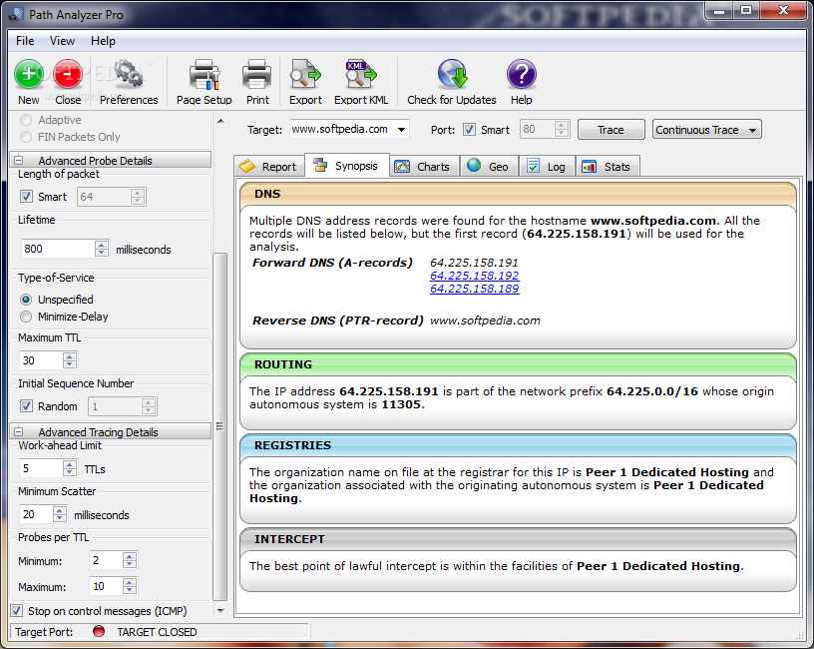Adjust Minimum Scatter milliseconds stepper
Screen dimensions: 814x649
[x=60, y=514]
